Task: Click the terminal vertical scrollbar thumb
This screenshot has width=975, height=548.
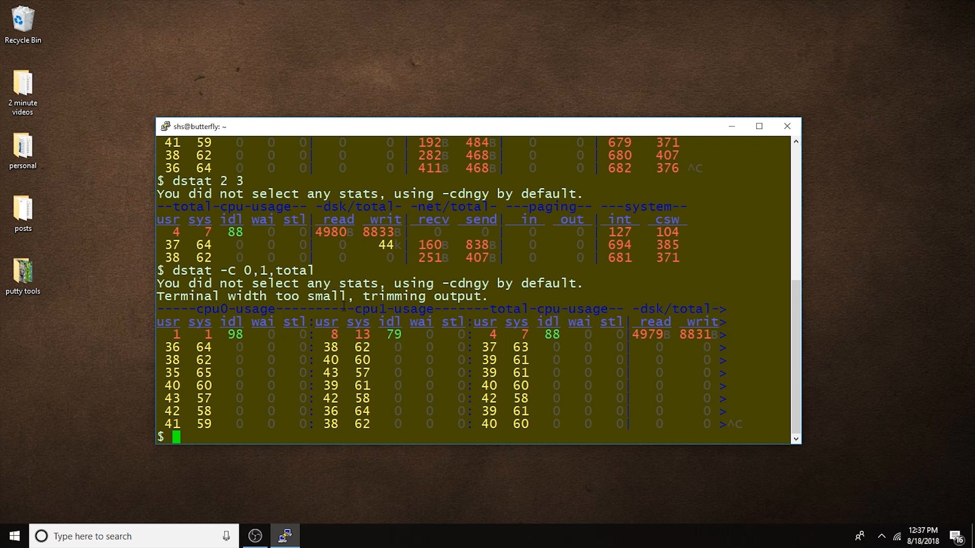Action: 796,356
